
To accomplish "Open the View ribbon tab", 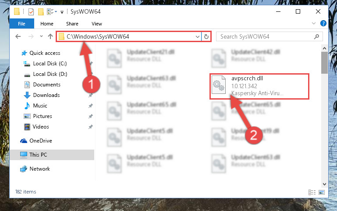I will point(97,24).
